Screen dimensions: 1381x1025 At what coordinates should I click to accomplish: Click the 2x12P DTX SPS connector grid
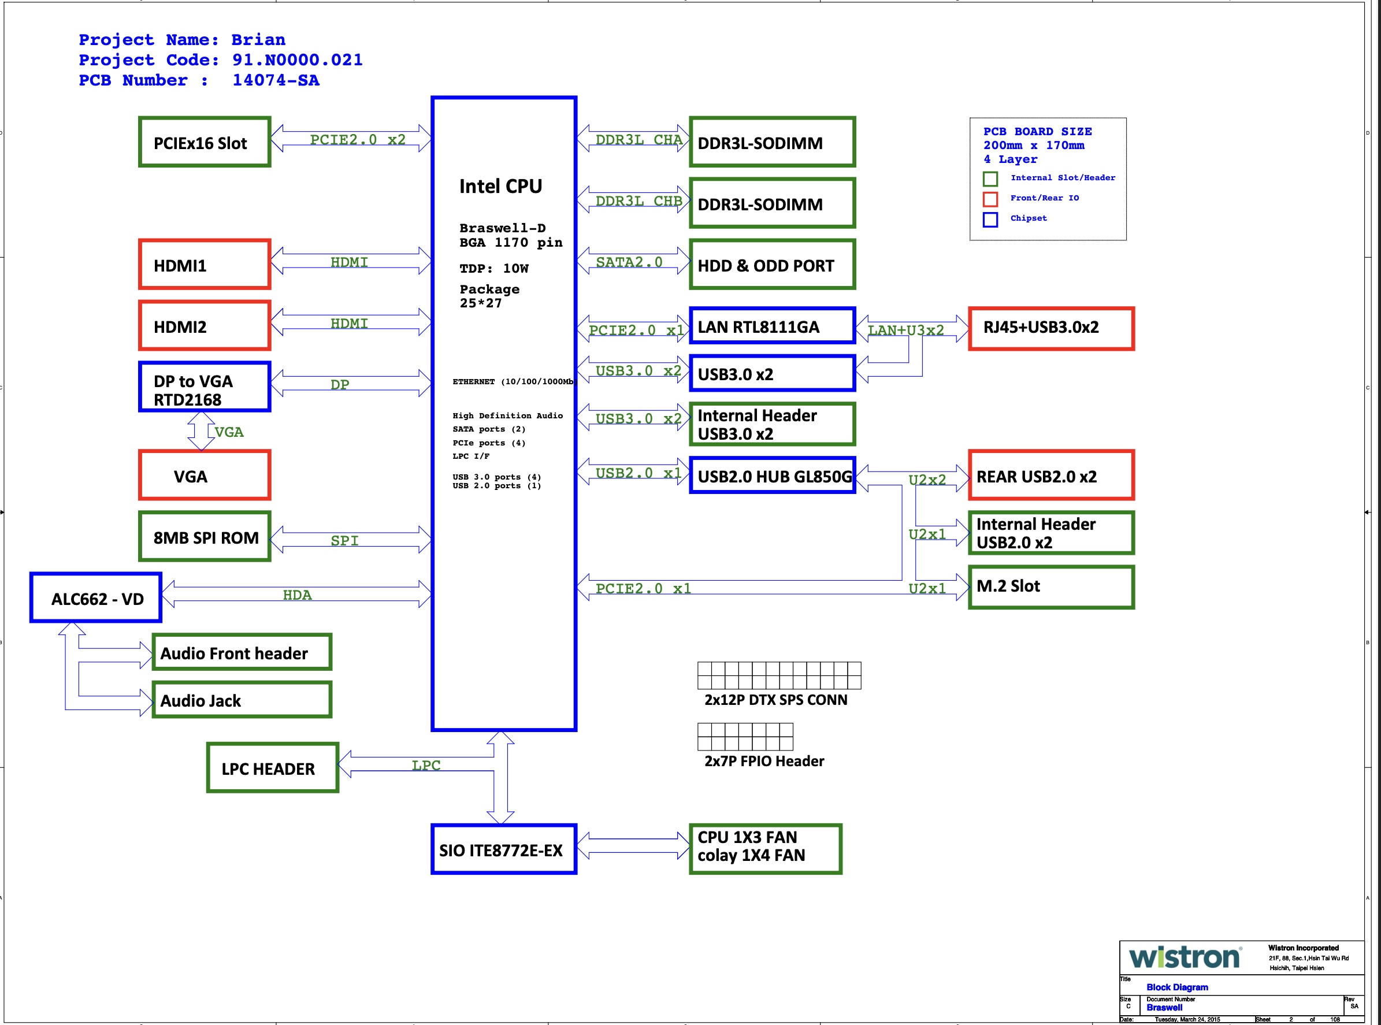tap(778, 675)
